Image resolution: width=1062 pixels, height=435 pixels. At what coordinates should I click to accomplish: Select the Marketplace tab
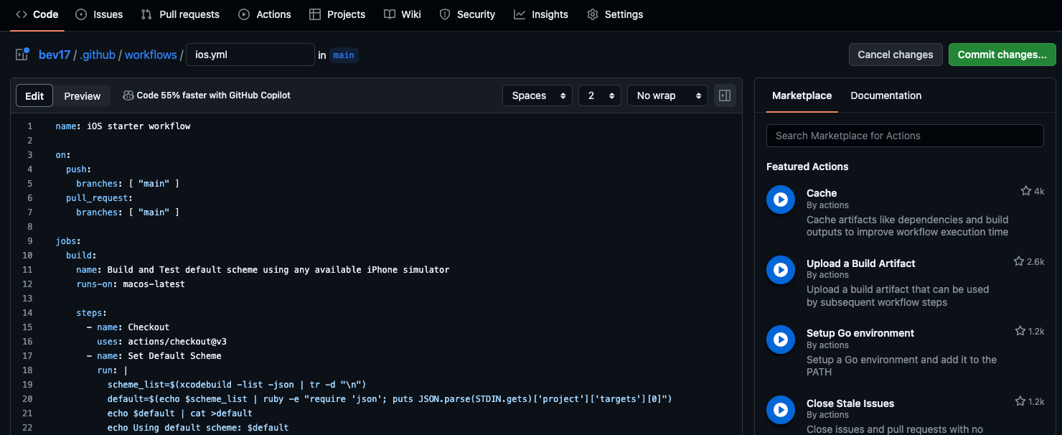tap(802, 95)
